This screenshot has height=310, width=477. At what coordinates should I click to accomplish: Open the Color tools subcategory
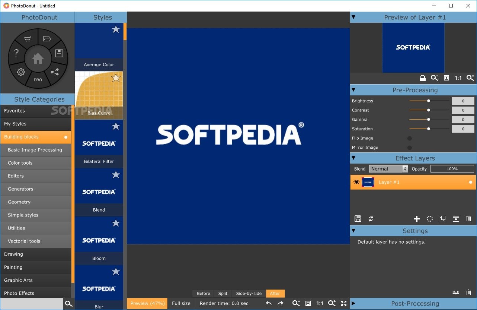tap(36, 163)
